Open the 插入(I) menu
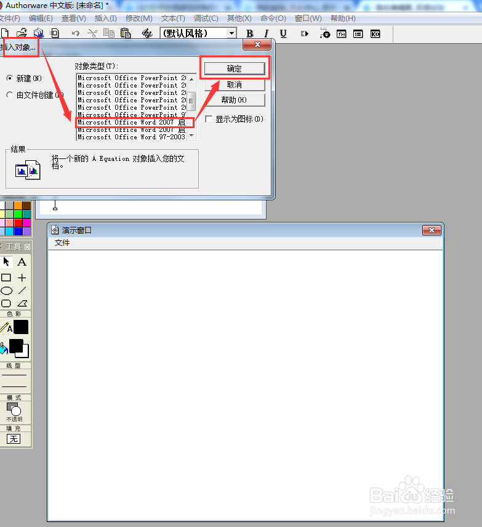The height and width of the screenshot is (527, 482). coord(106,18)
